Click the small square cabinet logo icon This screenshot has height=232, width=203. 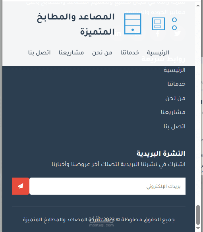(x=159, y=24)
